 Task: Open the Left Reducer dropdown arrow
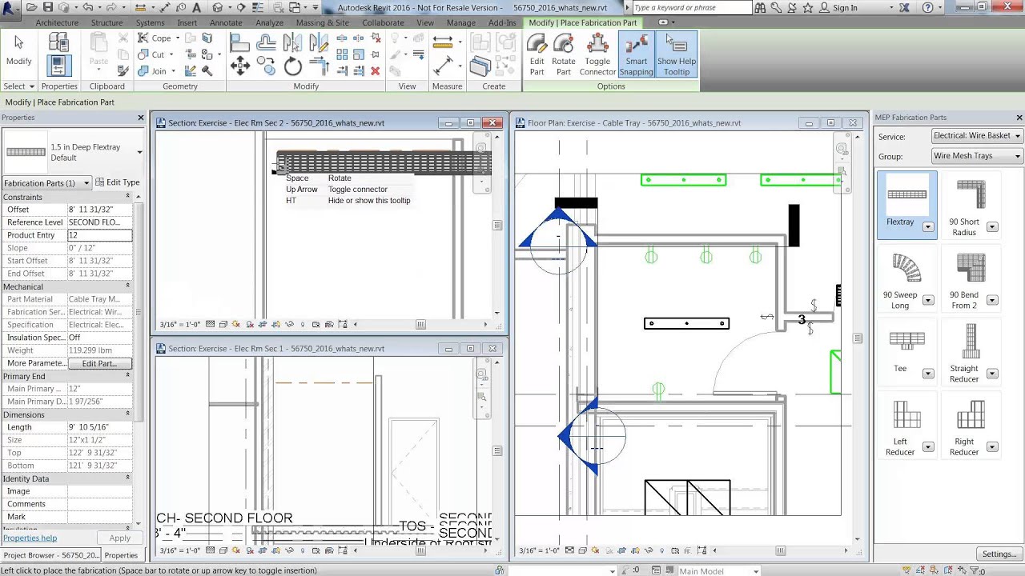(x=928, y=447)
